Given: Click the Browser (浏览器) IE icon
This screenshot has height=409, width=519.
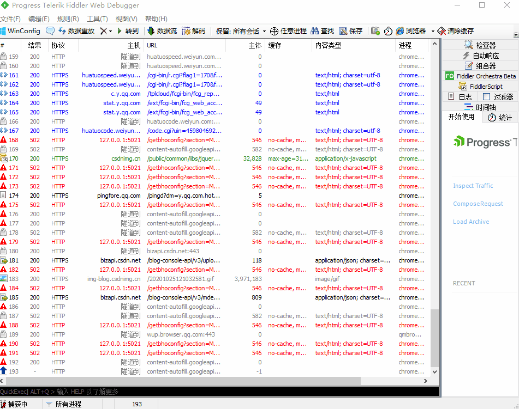Looking at the screenshot, I should [400, 31].
